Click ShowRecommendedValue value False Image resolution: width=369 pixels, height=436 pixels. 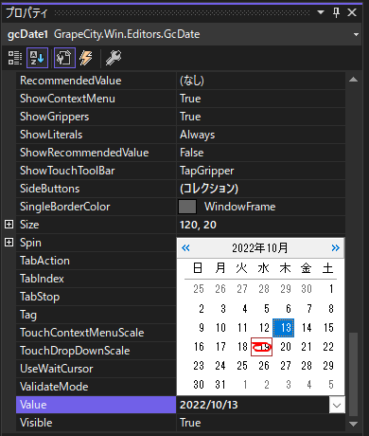click(192, 153)
